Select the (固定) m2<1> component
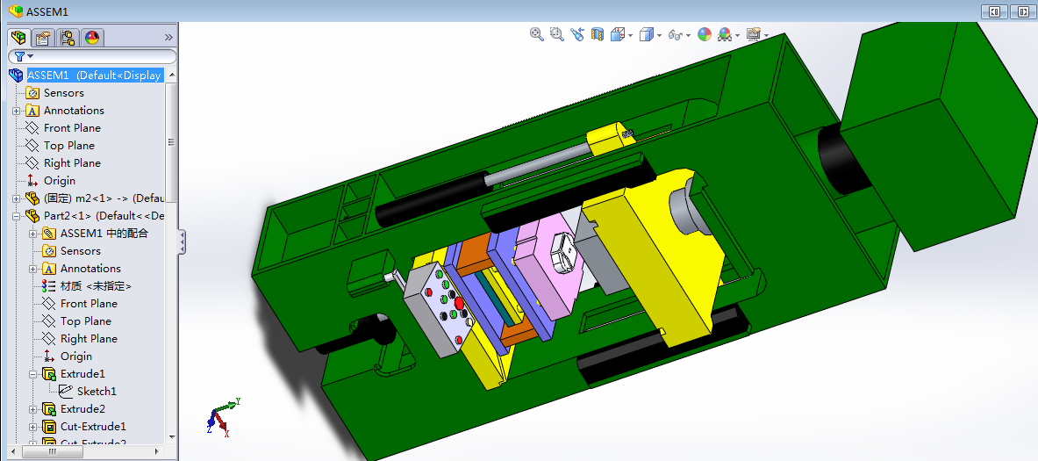This screenshot has height=461, width=1038. click(104, 198)
